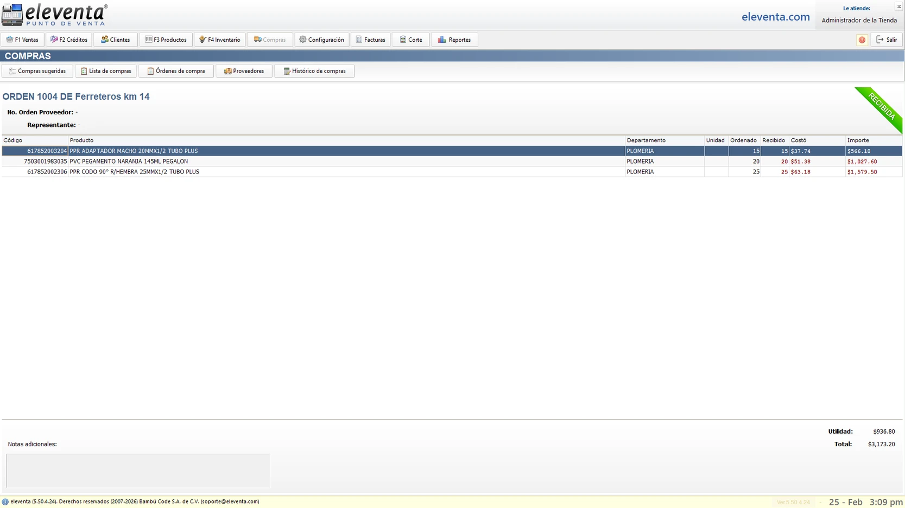Switch to Lista de compras tab
The height and width of the screenshot is (508, 905).
[106, 71]
